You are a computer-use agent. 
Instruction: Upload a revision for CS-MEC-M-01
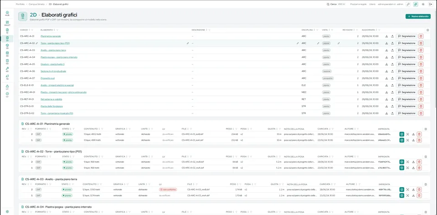[x=392, y=92]
